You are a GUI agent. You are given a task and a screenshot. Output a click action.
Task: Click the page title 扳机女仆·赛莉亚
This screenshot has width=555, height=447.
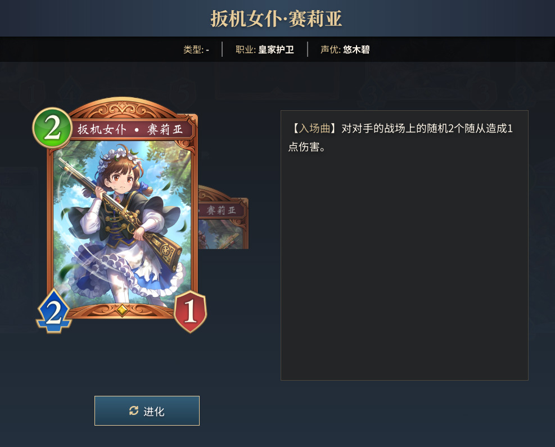pos(276,19)
